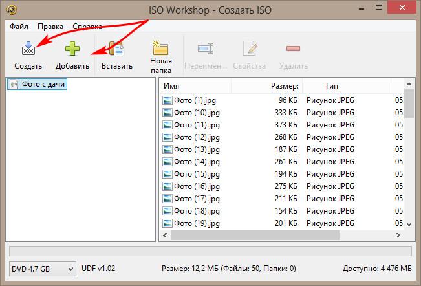This screenshot has height=286, width=421.
Task: Minimize the ISO Workshop window
Action: pos(361,9)
